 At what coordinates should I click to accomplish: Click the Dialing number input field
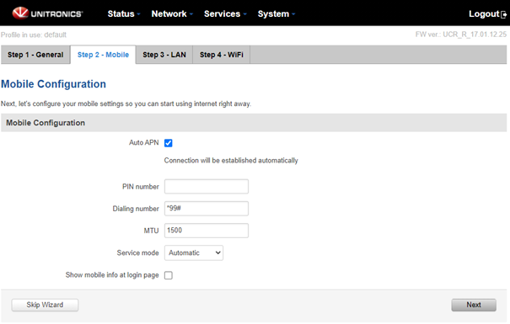tap(207, 209)
